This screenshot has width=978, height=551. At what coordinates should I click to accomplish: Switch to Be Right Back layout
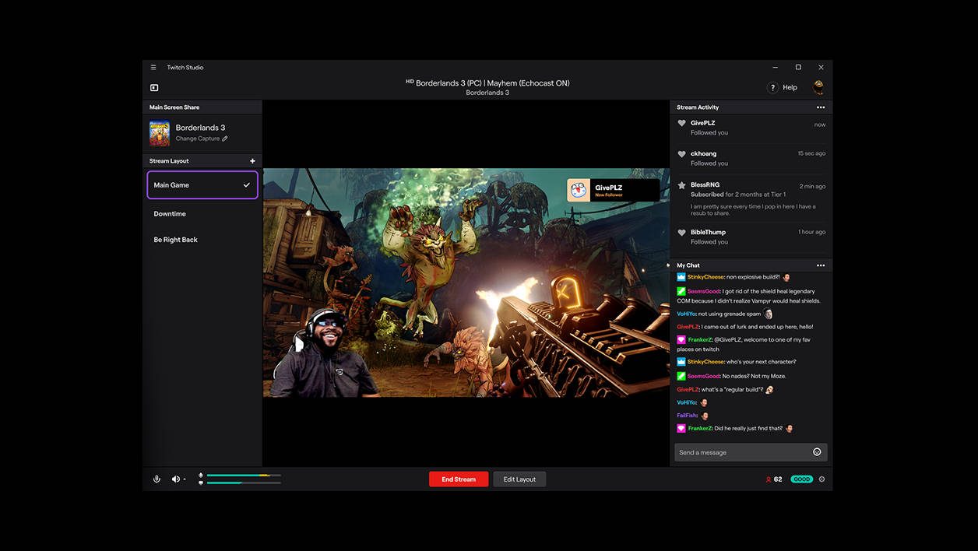coord(202,240)
